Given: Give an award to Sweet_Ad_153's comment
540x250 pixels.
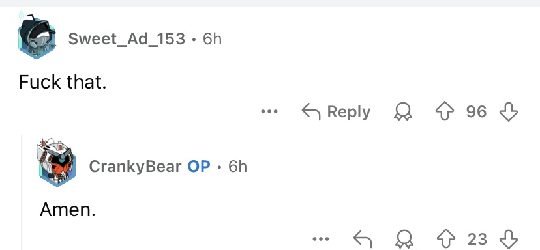Looking at the screenshot, I should tap(403, 112).
